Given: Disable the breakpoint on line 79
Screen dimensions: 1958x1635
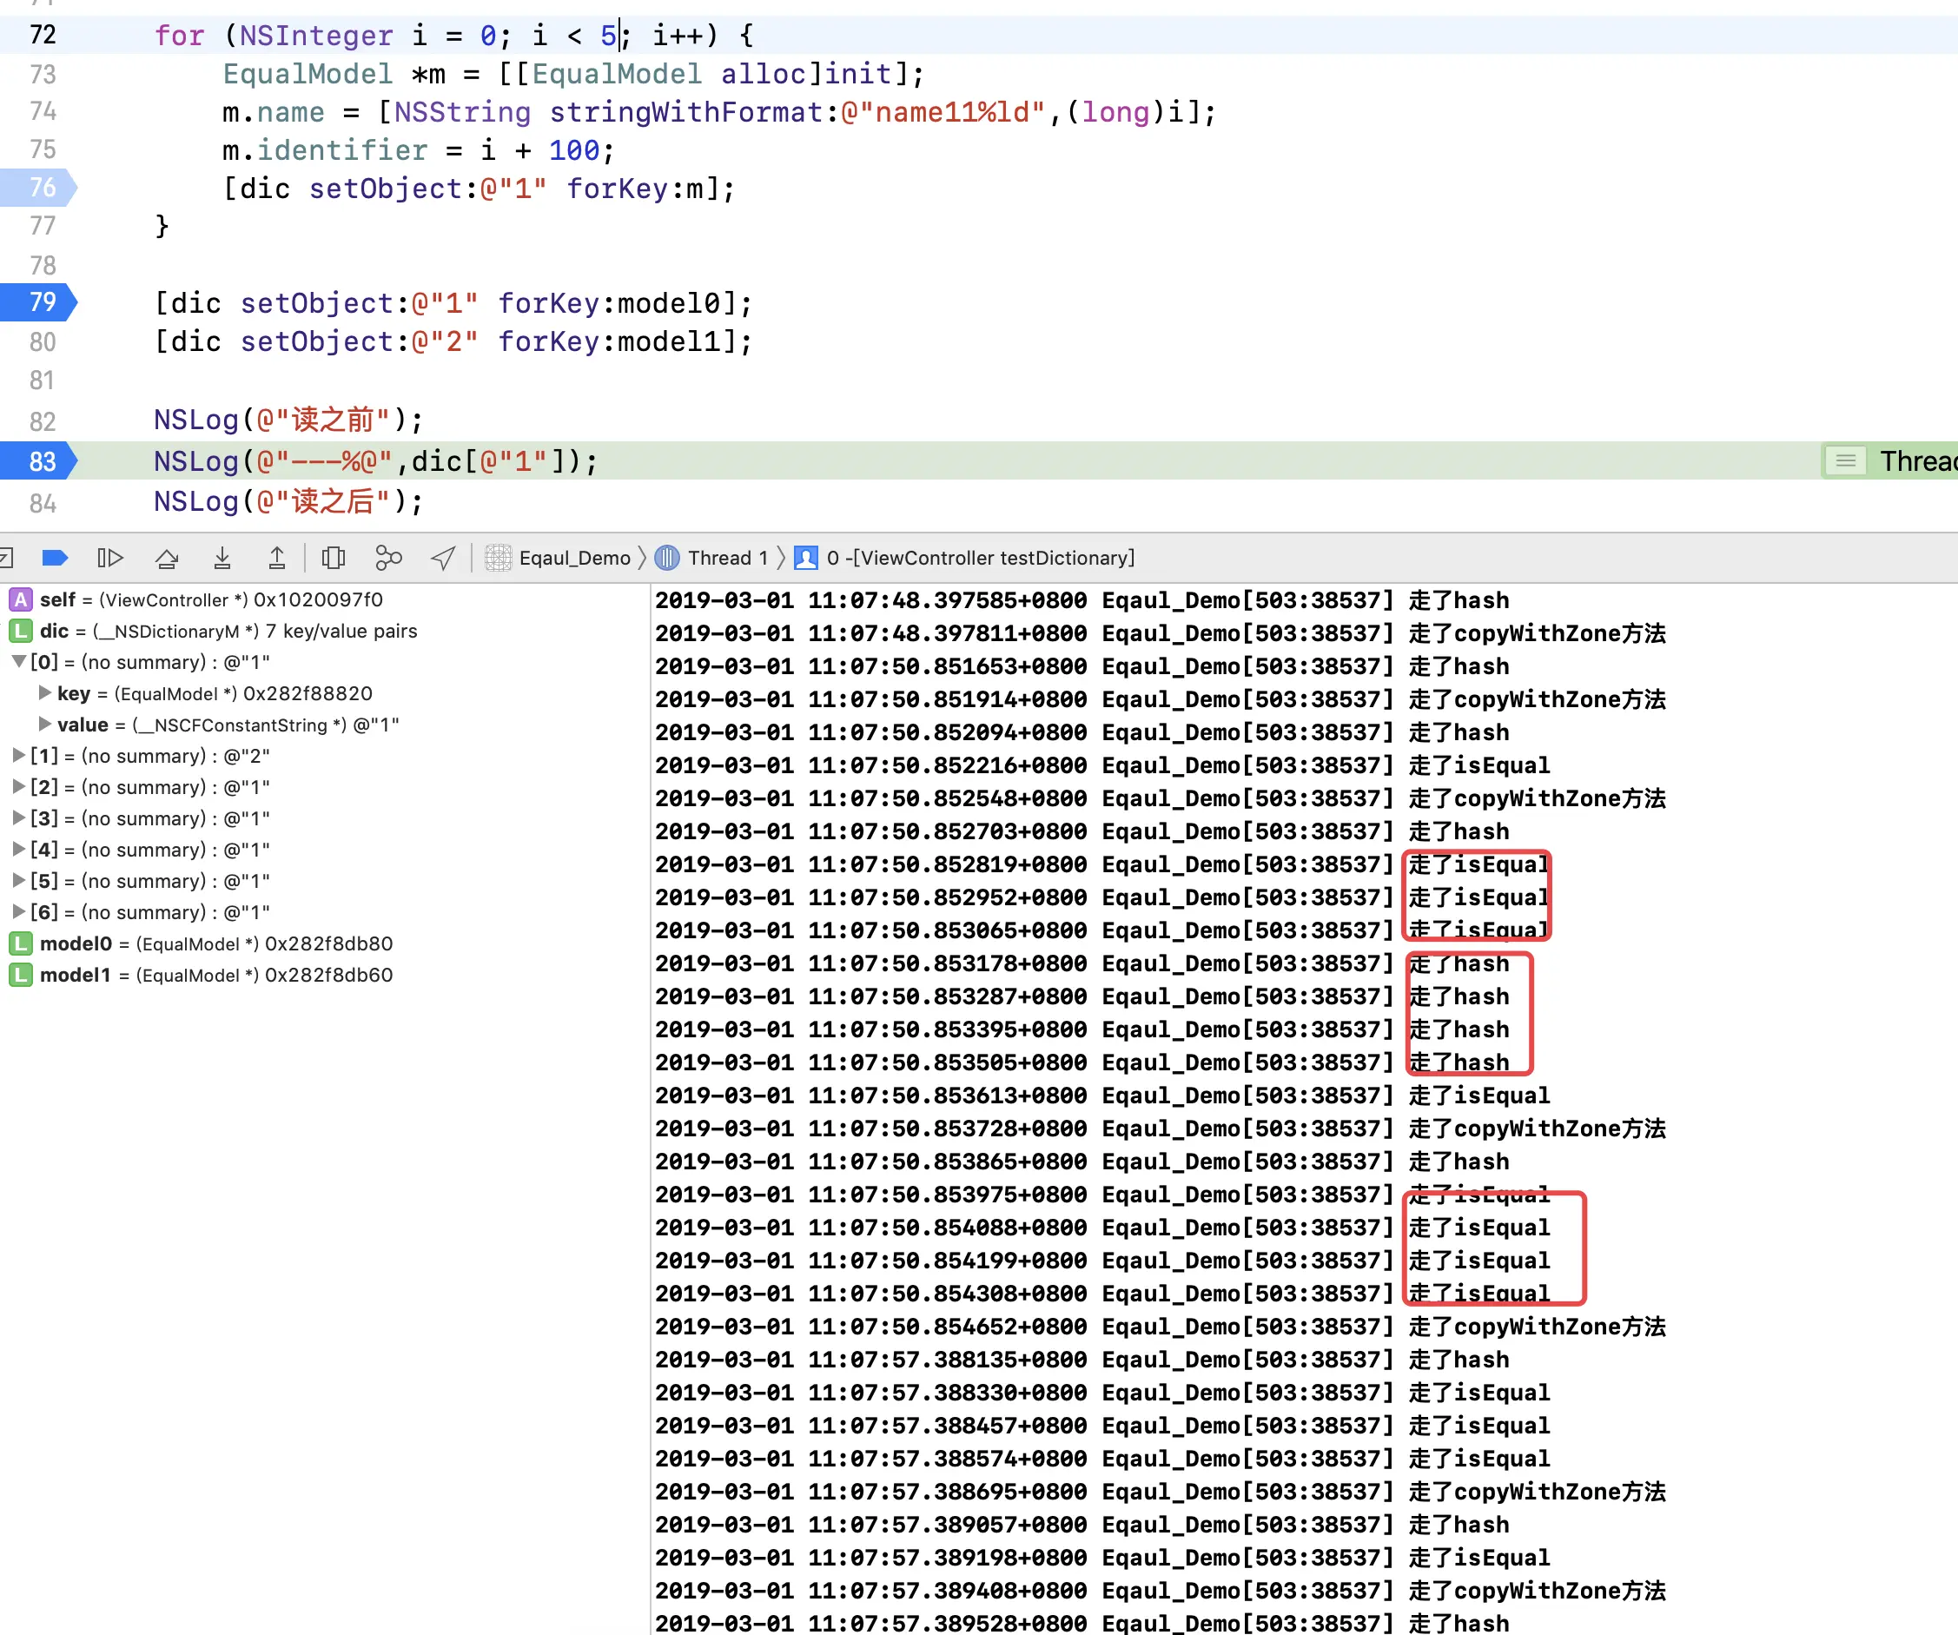Looking at the screenshot, I should coord(39,302).
